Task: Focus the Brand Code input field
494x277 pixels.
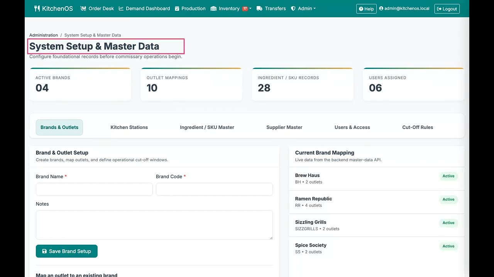Action: click(x=214, y=189)
